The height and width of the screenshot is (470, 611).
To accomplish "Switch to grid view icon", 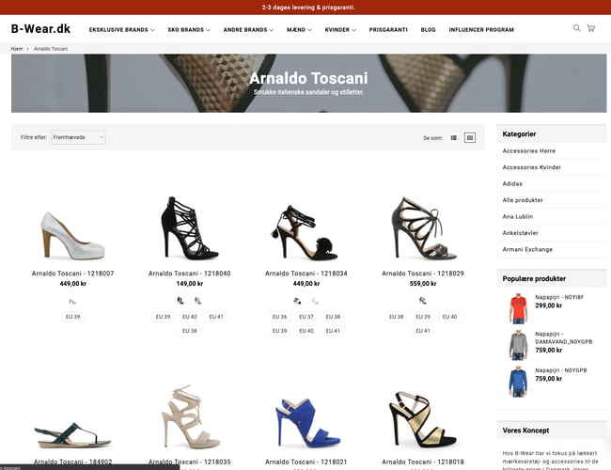I will [x=470, y=137].
